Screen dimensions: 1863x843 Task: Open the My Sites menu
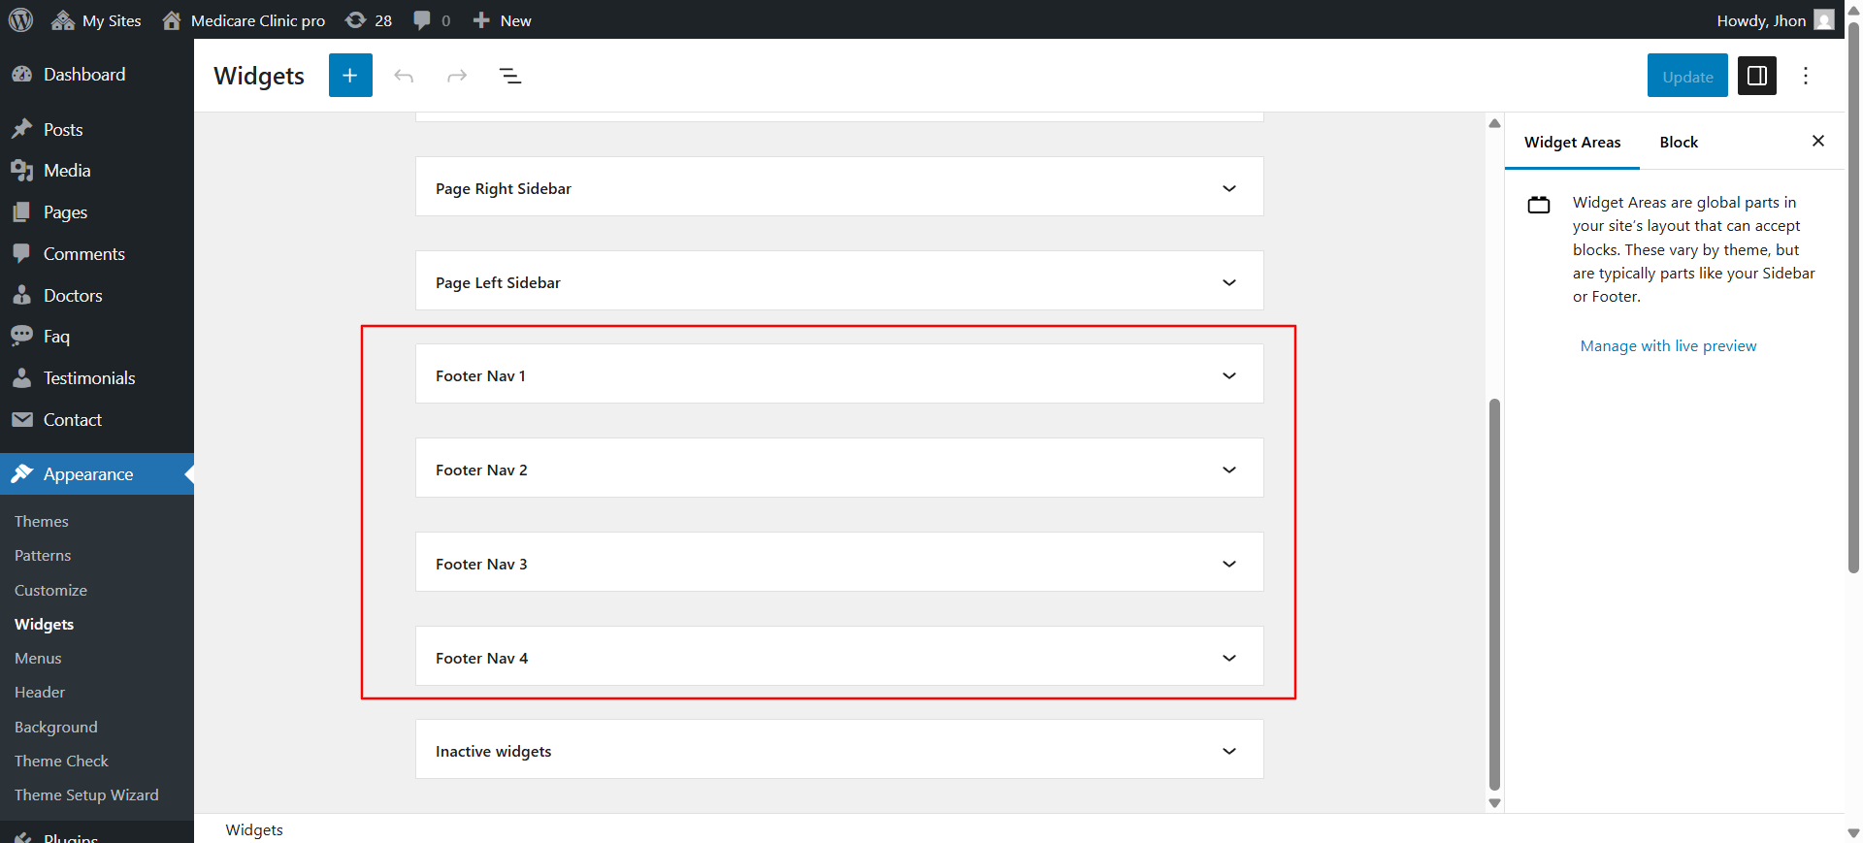coord(96,20)
